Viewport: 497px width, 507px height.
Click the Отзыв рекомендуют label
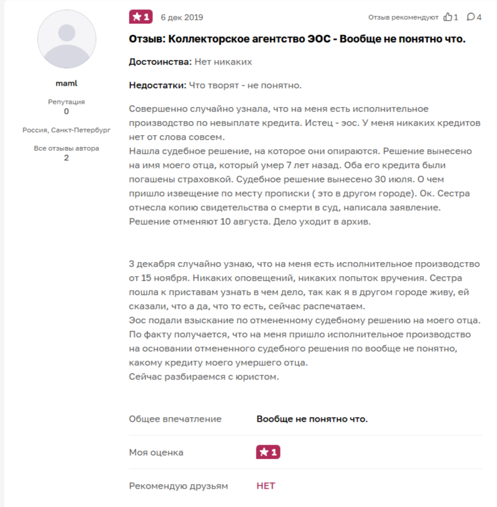403,18
